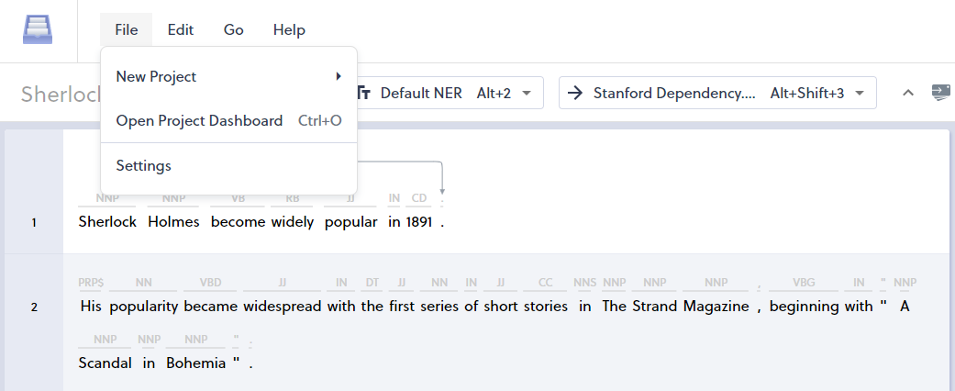
Task: Select the line number 2 cell
Action: coord(34,307)
